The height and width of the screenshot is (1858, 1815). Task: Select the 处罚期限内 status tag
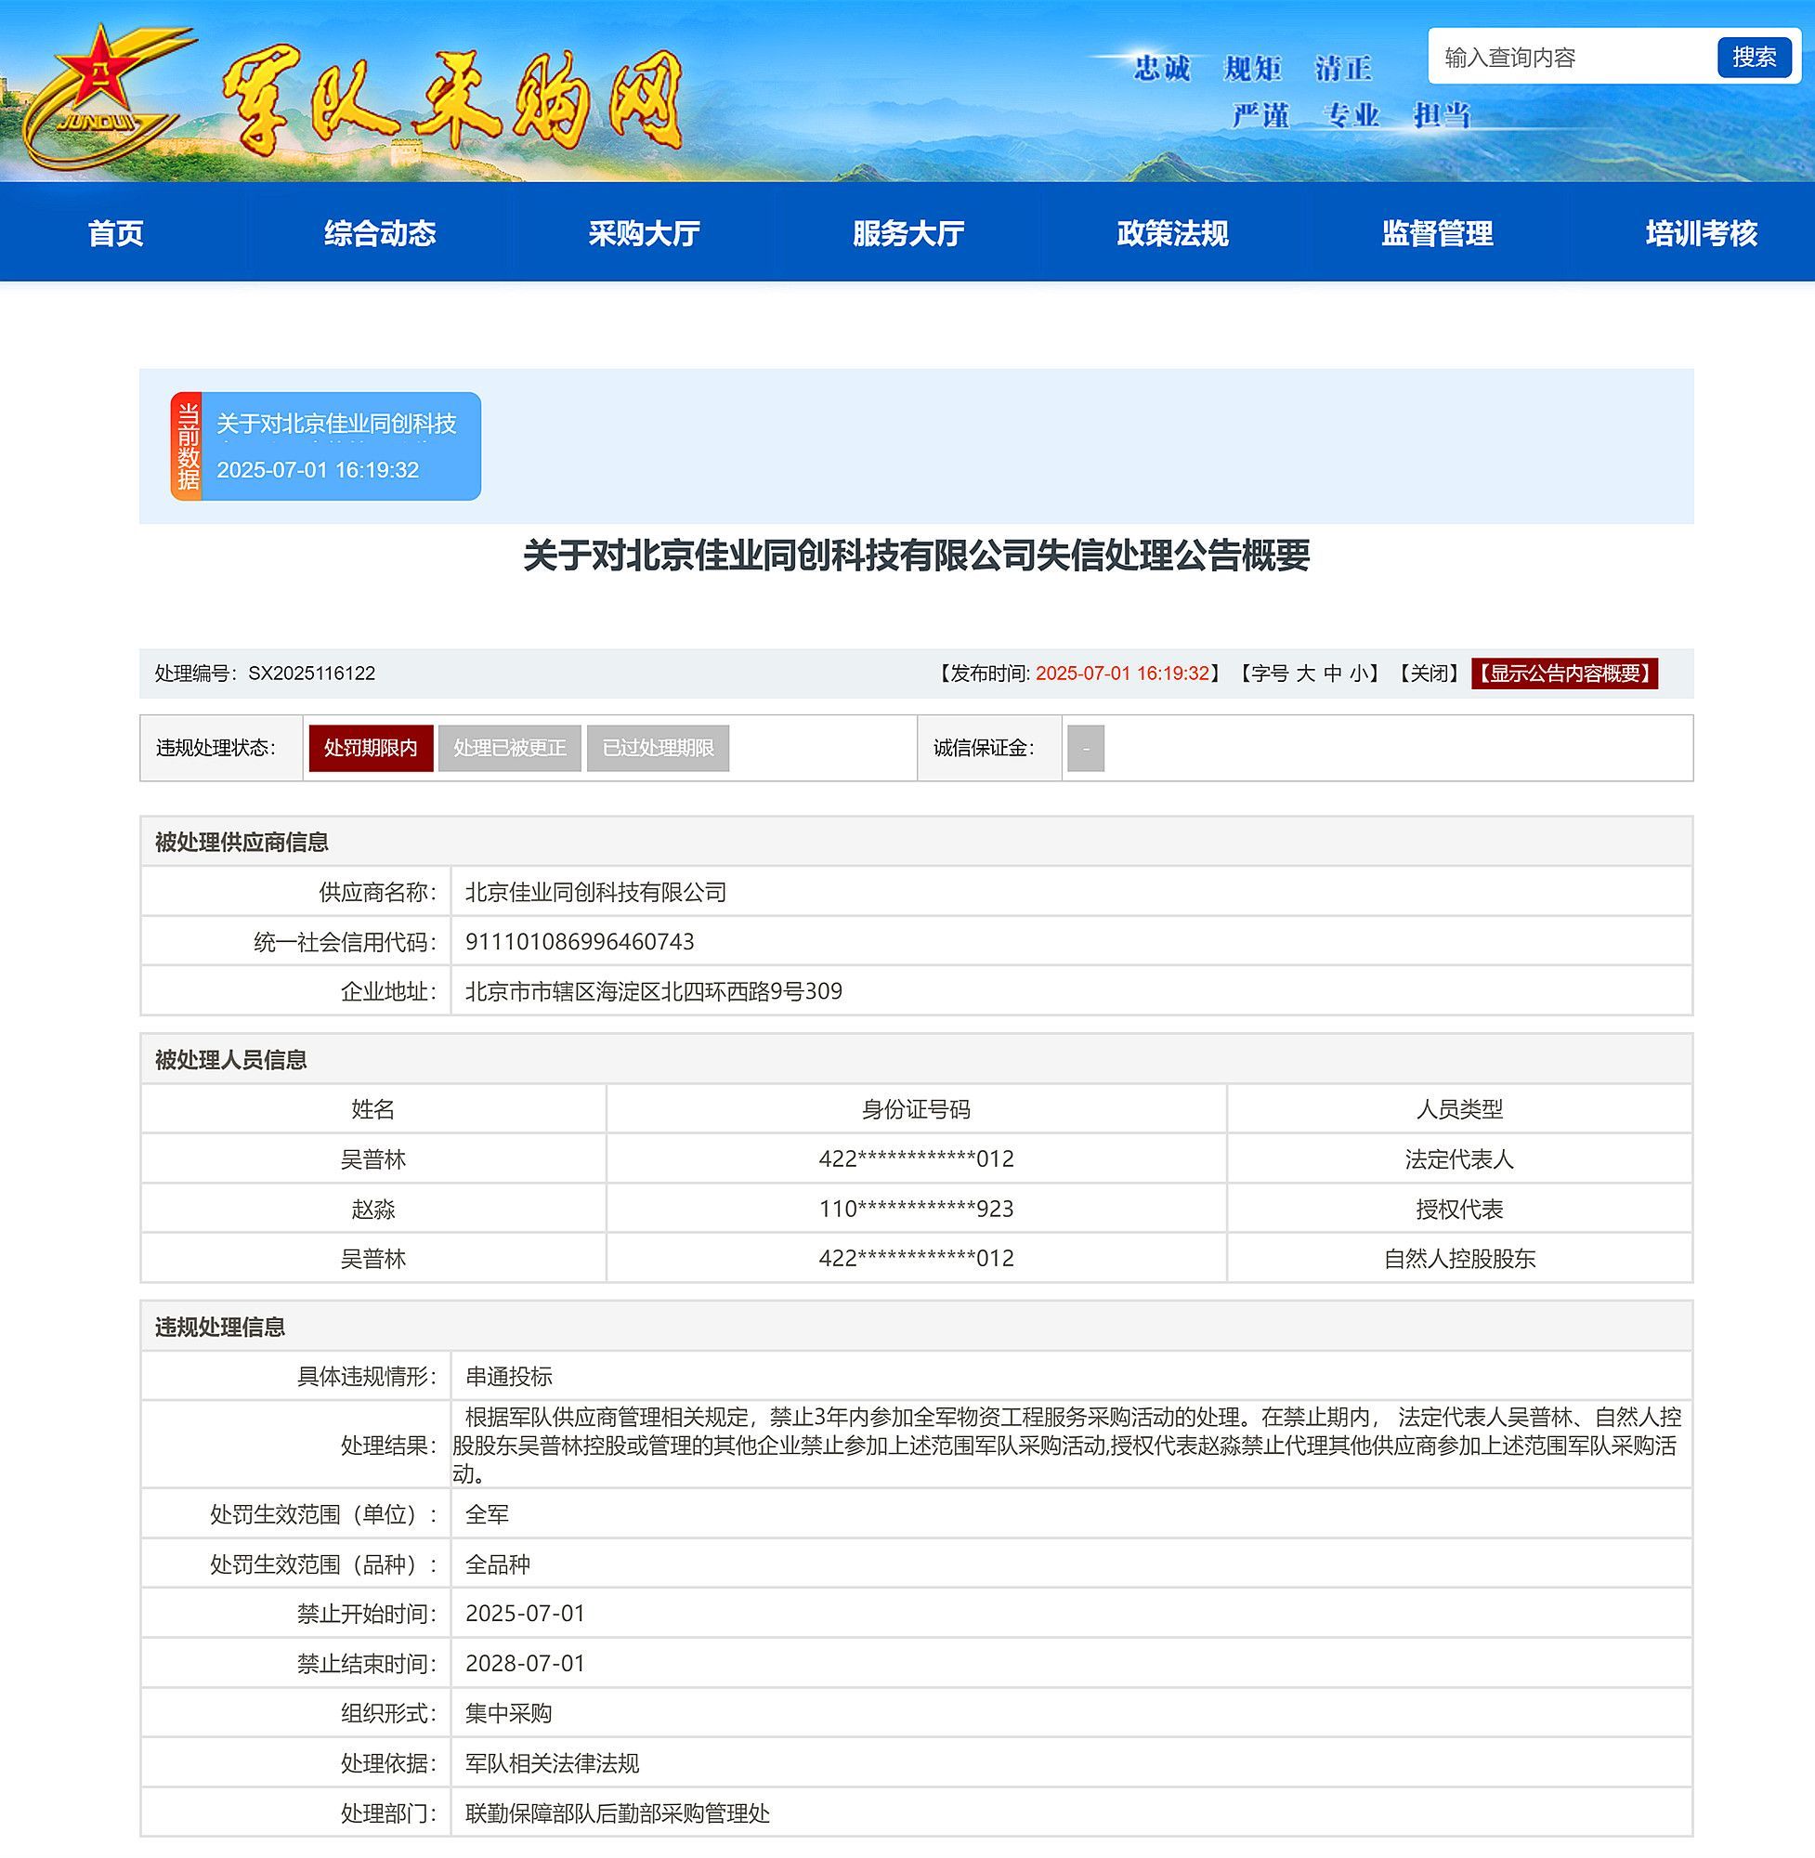(370, 748)
